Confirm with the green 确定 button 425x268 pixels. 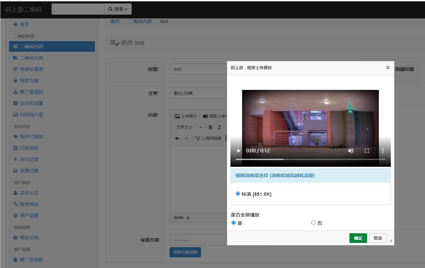click(x=358, y=238)
